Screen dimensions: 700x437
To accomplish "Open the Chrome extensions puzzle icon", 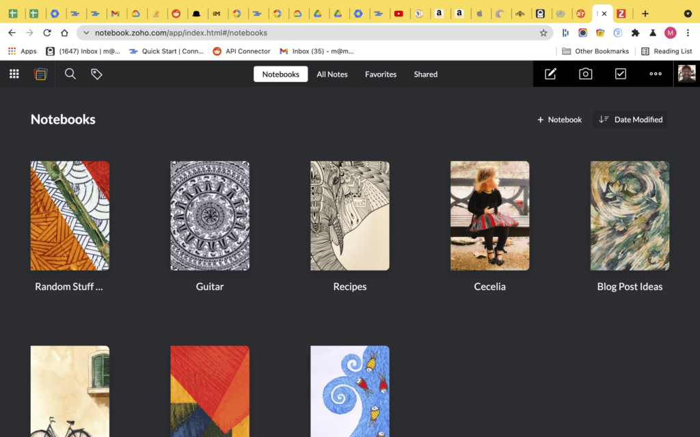I will (x=635, y=33).
